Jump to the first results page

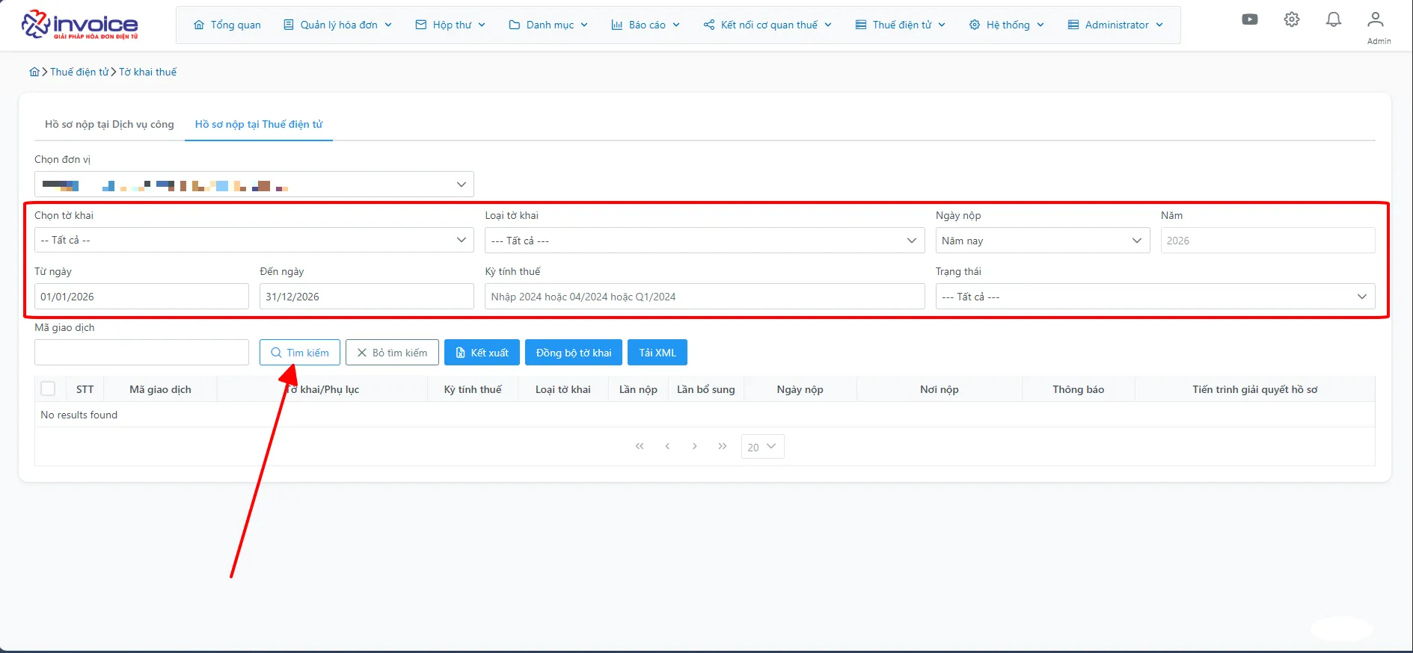[640, 446]
